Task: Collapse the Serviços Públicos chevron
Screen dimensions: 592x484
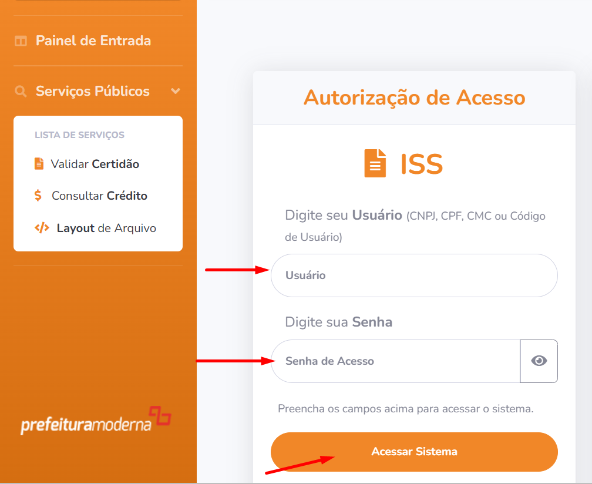Action: (x=175, y=91)
